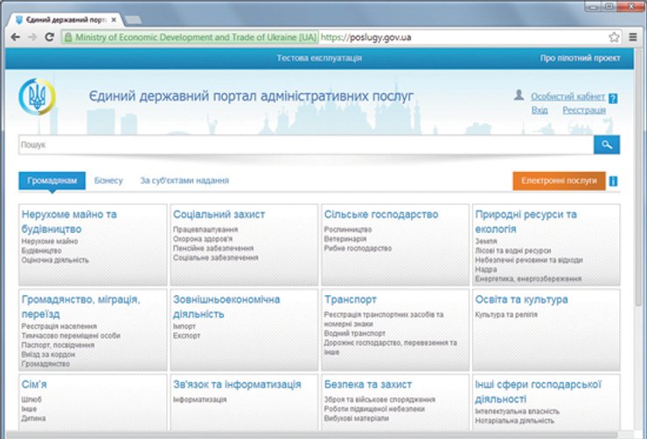Click the Реєстрація link

pyautogui.click(x=583, y=111)
